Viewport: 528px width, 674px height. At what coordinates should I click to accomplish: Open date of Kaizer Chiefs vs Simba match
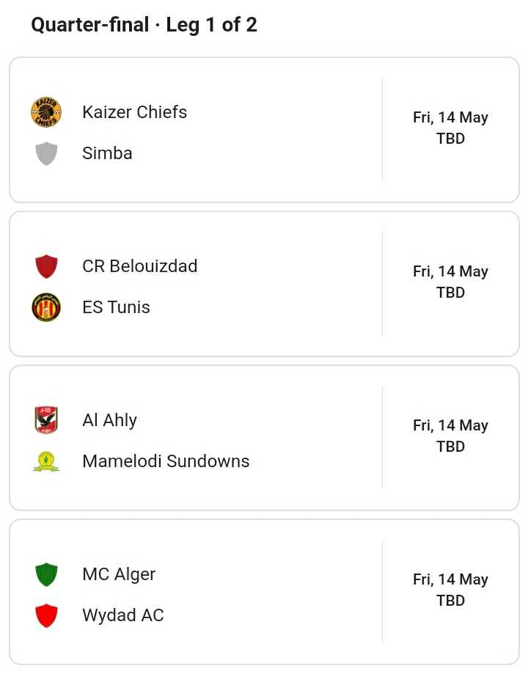click(450, 117)
